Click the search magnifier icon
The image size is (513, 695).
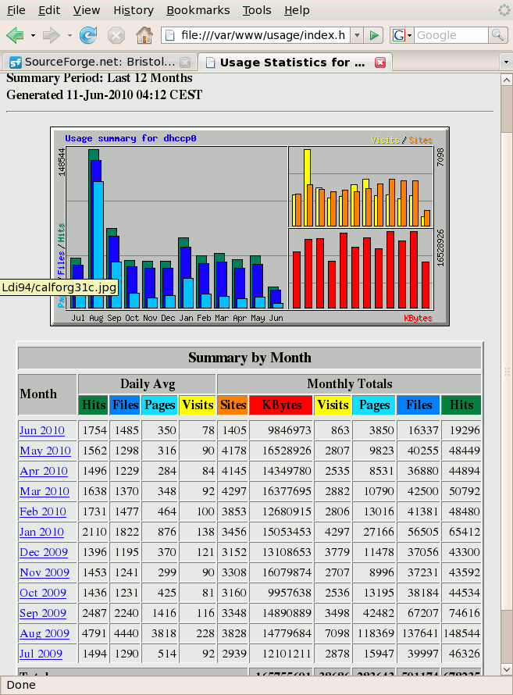(497, 35)
